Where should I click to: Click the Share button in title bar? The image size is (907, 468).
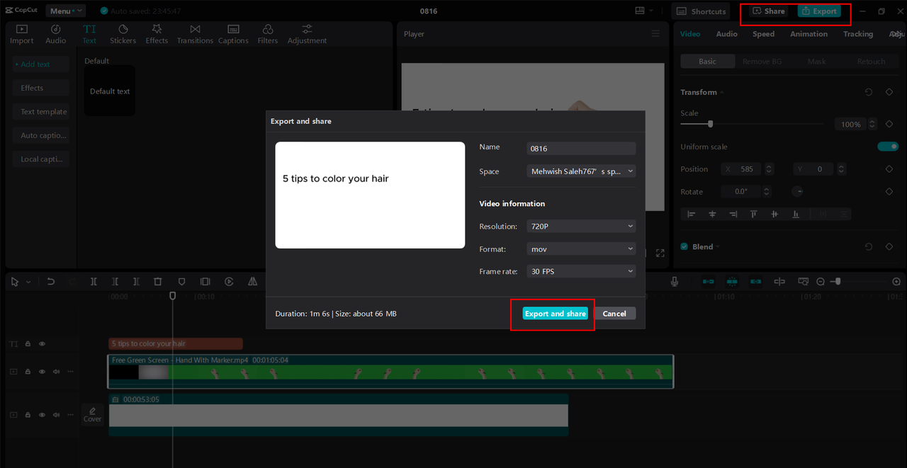[768, 11]
